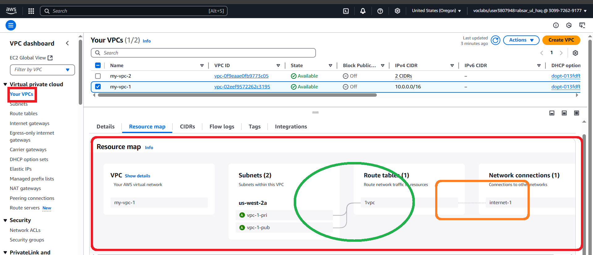Viewport: 593px width, 255px height.
Task: Open console settings gear in top bar
Action: click(397, 11)
